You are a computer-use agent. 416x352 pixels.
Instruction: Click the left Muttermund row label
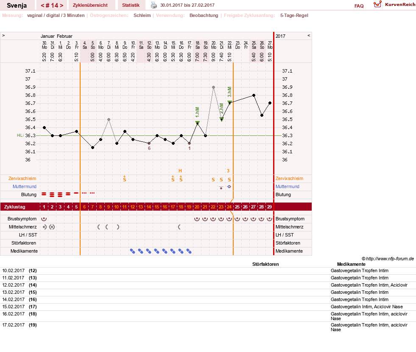point(25,186)
